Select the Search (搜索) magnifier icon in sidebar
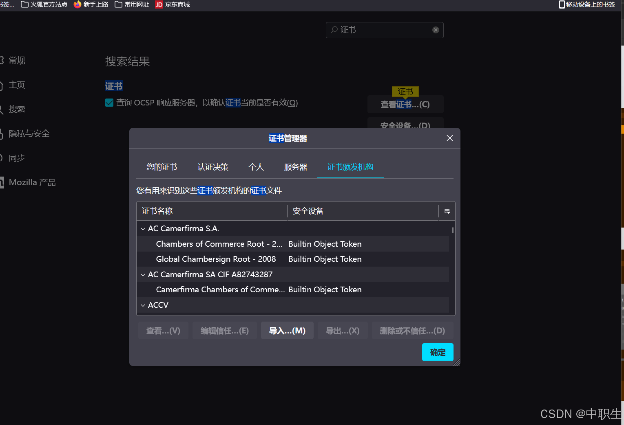 point(1,109)
